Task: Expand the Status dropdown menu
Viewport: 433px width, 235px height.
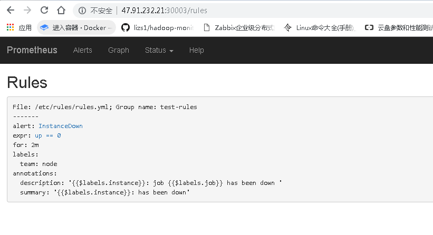Action: [159, 50]
